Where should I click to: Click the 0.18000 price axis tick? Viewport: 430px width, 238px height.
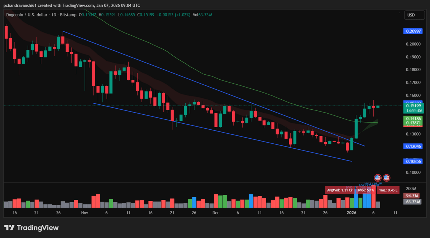coord(413,70)
